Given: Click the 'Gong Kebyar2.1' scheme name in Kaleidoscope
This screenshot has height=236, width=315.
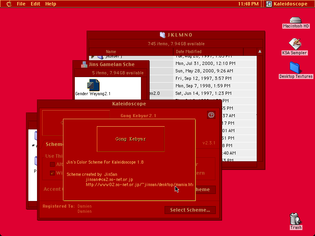Looking at the screenshot, I should click(x=138, y=116).
